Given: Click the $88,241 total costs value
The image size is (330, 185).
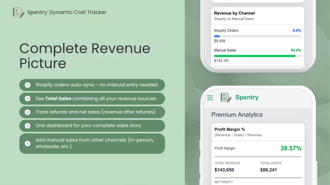Looking at the screenshot, I should 269,170.
